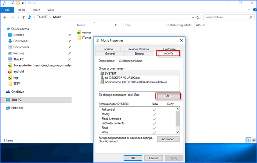Confirm with the OK button

[x=133, y=158]
